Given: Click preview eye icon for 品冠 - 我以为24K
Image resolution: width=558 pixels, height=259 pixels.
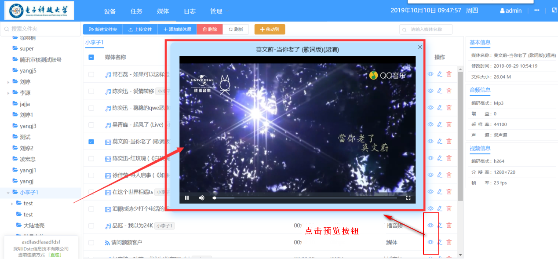Looking at the screenshot, I should click(x=431, y=225).
